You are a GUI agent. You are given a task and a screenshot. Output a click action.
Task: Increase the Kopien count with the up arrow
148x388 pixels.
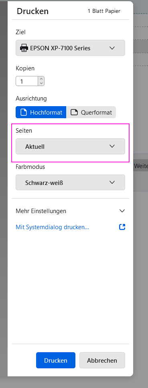(x=41, y=79)
